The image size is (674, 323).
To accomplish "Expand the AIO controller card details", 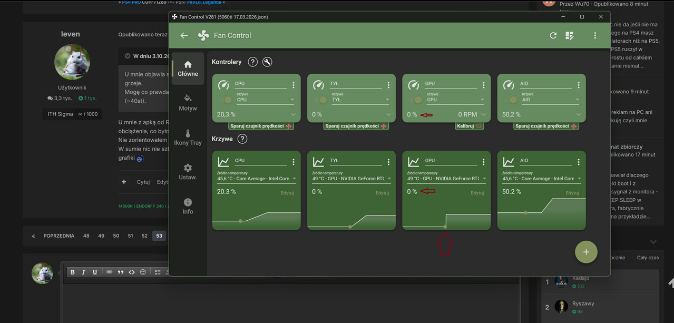I will click(579, 114).
